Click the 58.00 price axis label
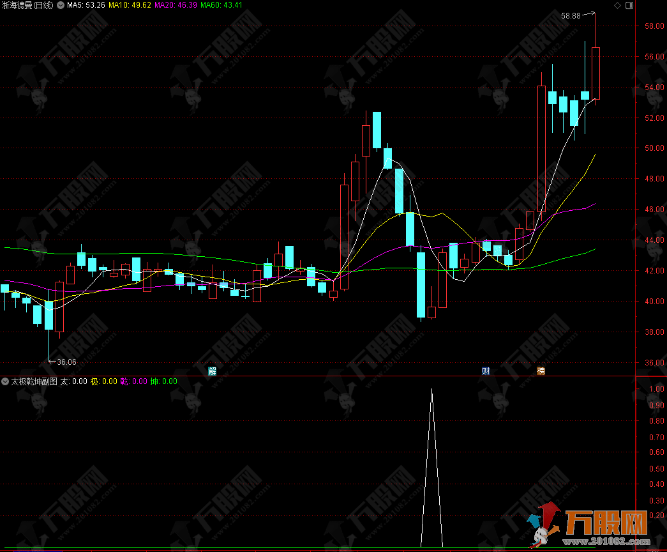 pos(654,26)
